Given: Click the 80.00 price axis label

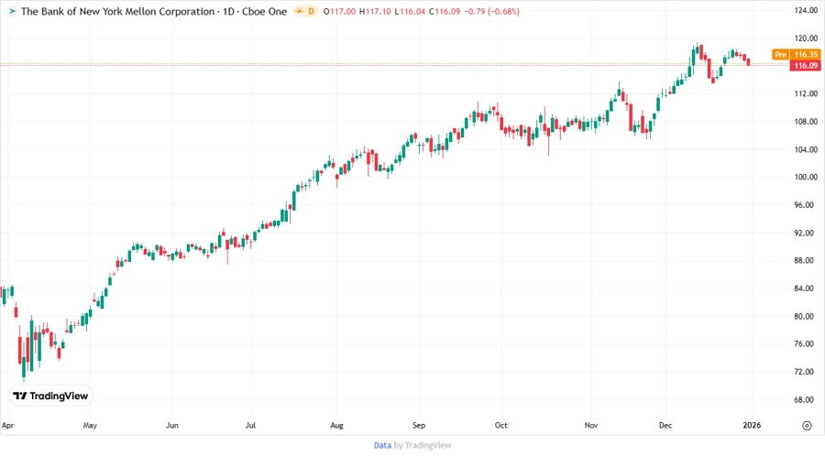Looking at the screenshot, I should point(806,316).
